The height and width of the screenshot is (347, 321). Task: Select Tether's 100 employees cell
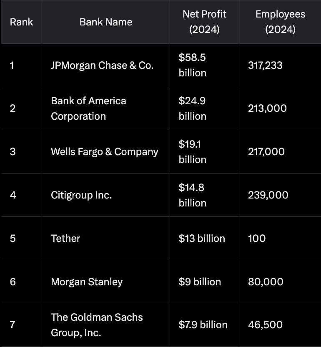point(257,239)
